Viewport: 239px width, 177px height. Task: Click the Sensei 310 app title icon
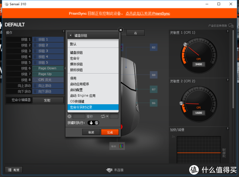tap(6, 4)
